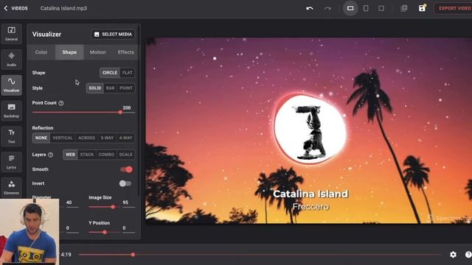
Task: Show Point Count help tooltip
Action: (61, 103)
